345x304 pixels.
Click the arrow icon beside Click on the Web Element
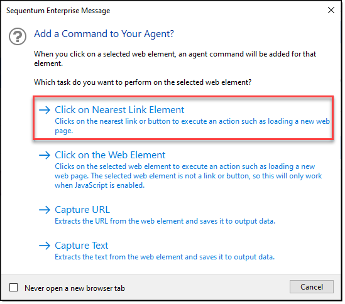45,155
